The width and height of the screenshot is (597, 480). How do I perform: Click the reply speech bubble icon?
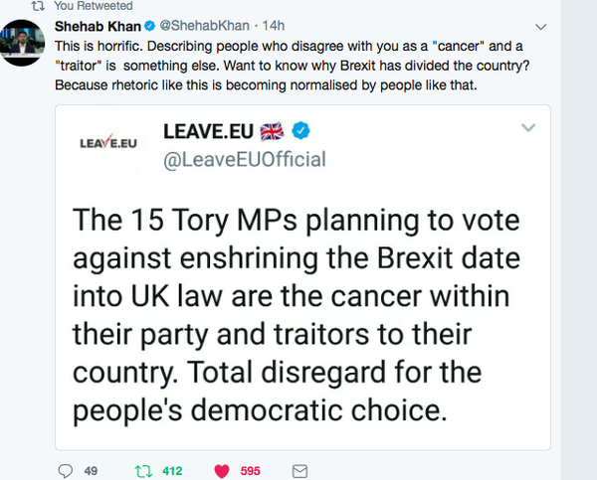coord(65,470)
